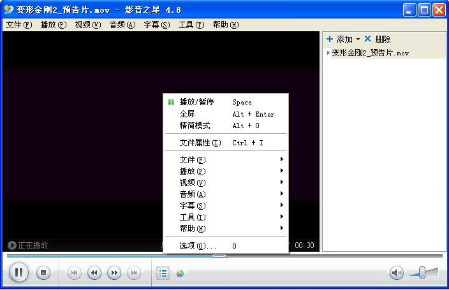Click the fast forward button
Image resolution: width=449 pixels, height=290 pixels.
click(x=114, y=273)
